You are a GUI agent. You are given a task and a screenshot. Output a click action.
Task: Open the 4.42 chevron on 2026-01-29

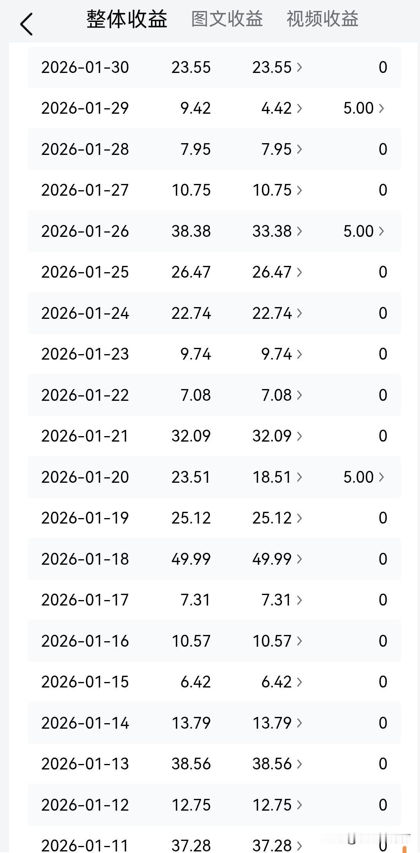coord(282,108)
